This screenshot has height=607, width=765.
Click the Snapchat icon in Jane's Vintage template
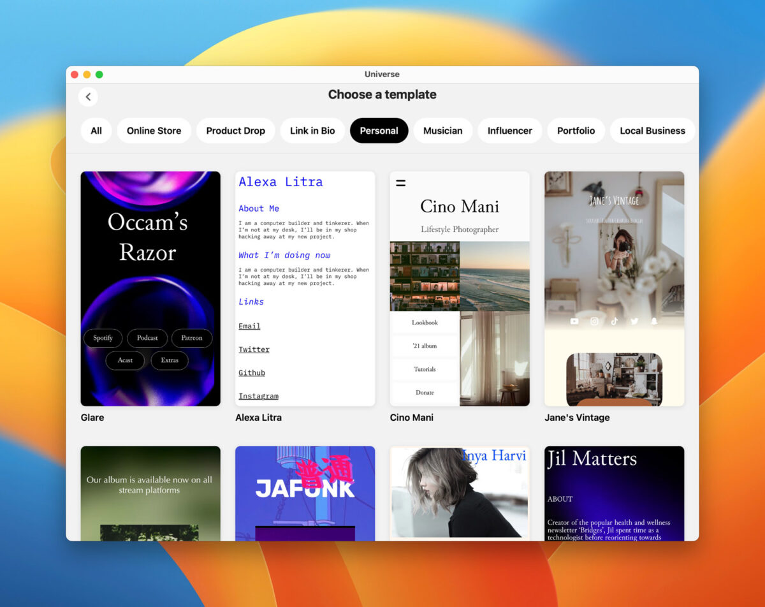[x=654, y=321]
